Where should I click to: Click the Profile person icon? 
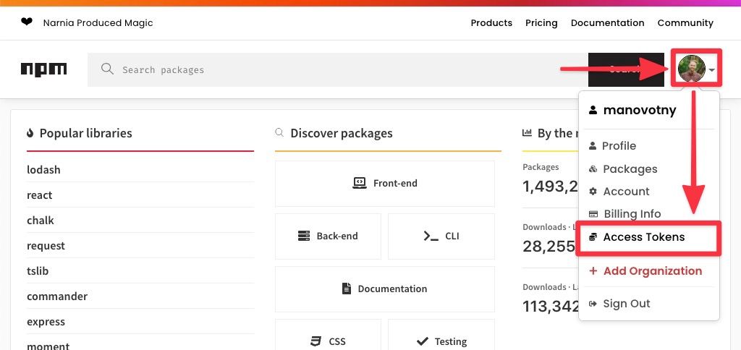(593, 146)
